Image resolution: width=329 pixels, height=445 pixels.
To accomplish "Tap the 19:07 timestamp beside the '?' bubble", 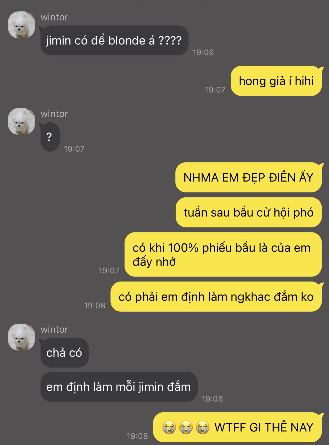I will pos(74,149).
